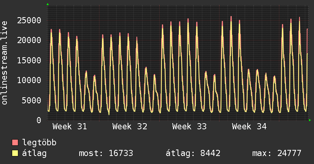Click the max: 24777 statistic
Screen dimensions: 314x164
[x=277, y=153]
